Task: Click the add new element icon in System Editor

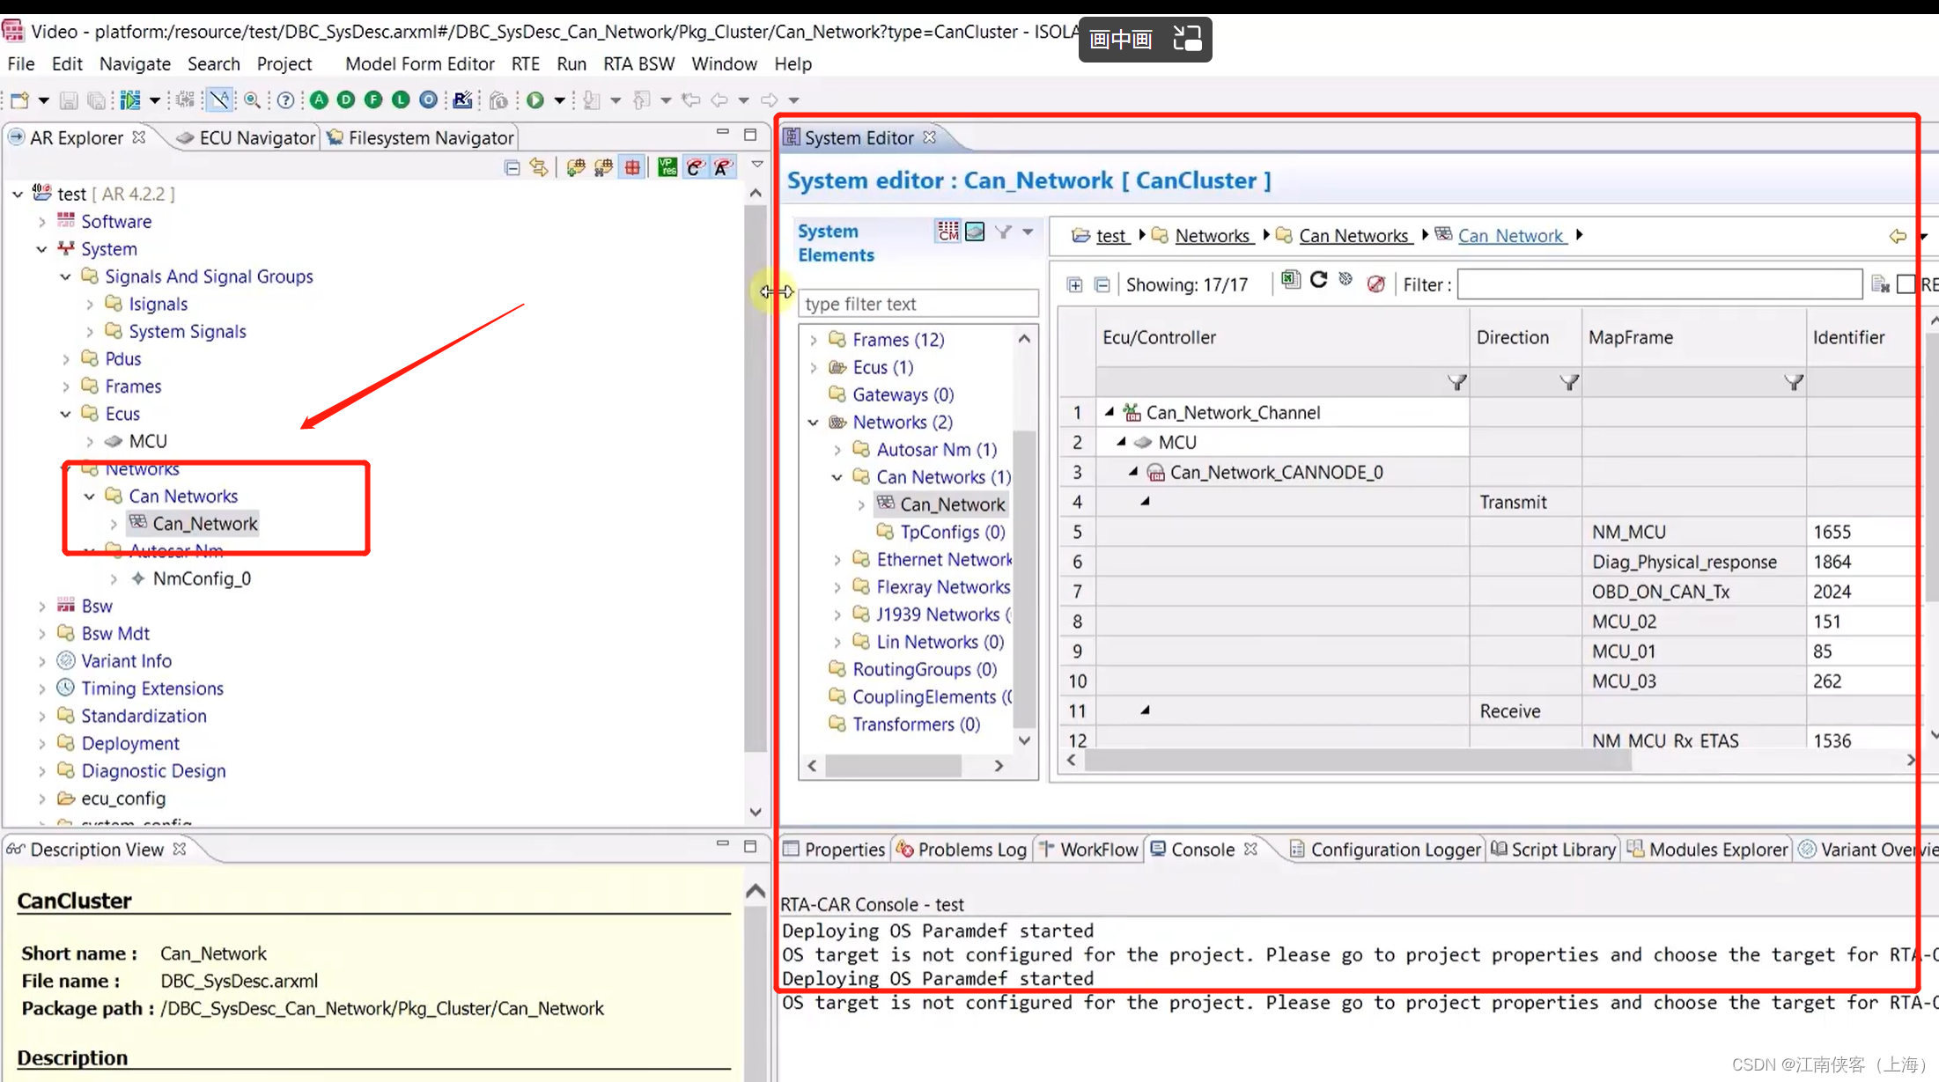Action: click(x=1074, y=283)
